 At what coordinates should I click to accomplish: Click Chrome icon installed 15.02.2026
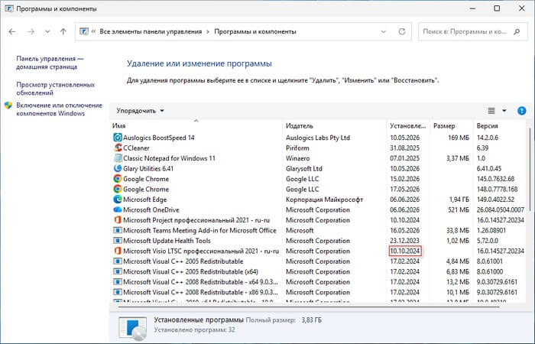click(x=118, y=179)
